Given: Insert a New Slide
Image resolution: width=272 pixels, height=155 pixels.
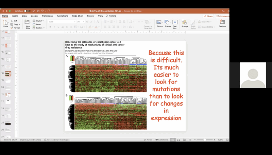Looking at the screenshot, I should pyautogui.click(x=28, y=24).
